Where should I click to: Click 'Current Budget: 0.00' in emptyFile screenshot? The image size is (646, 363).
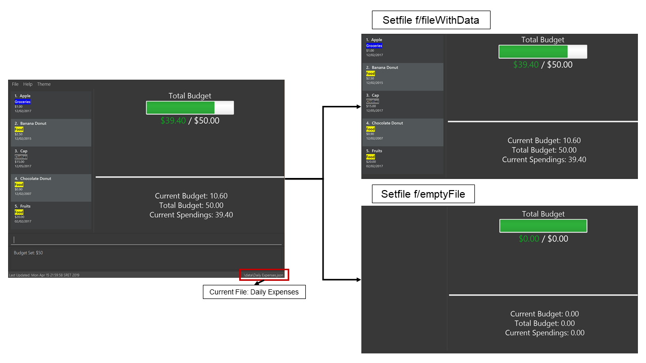click(545, 314)
